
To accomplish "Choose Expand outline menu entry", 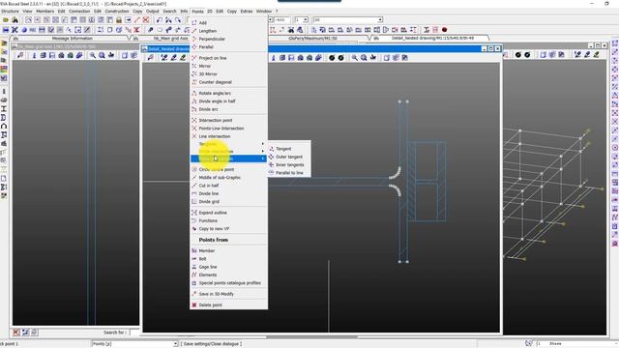I will (213, 213).
